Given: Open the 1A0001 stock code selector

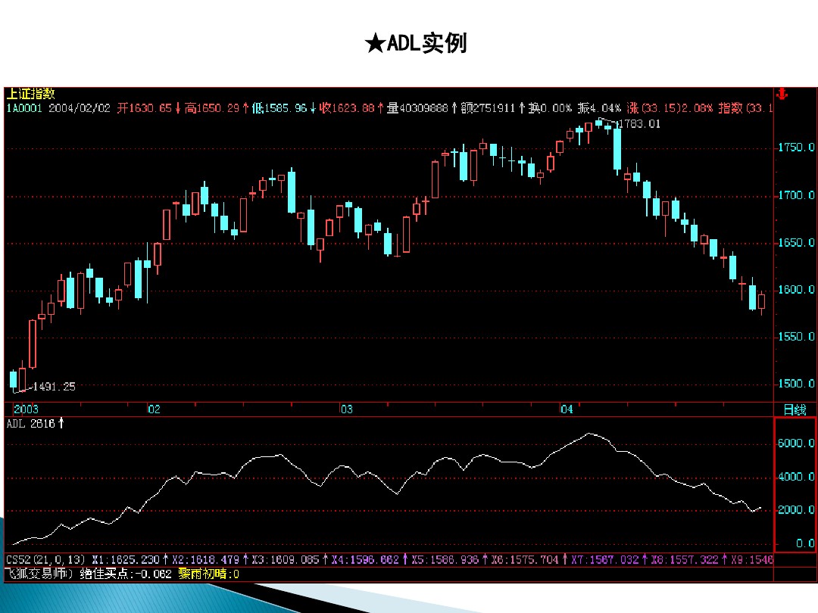Looking at the screenshot, I should (26, 108).
